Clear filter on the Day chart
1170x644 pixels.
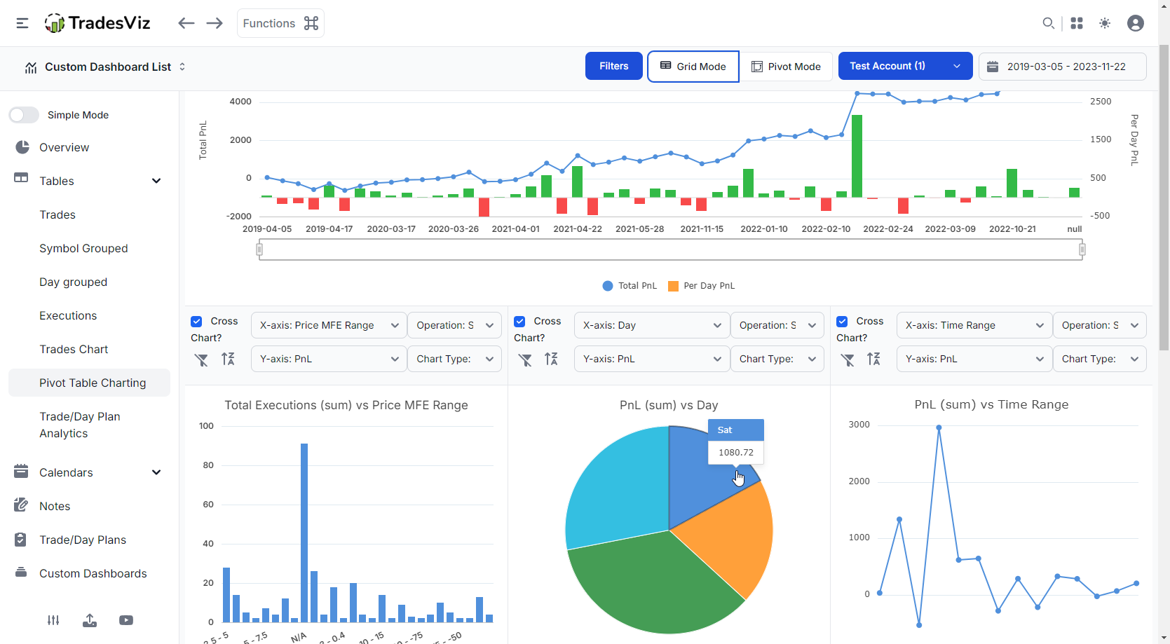[x=525, y=359]
